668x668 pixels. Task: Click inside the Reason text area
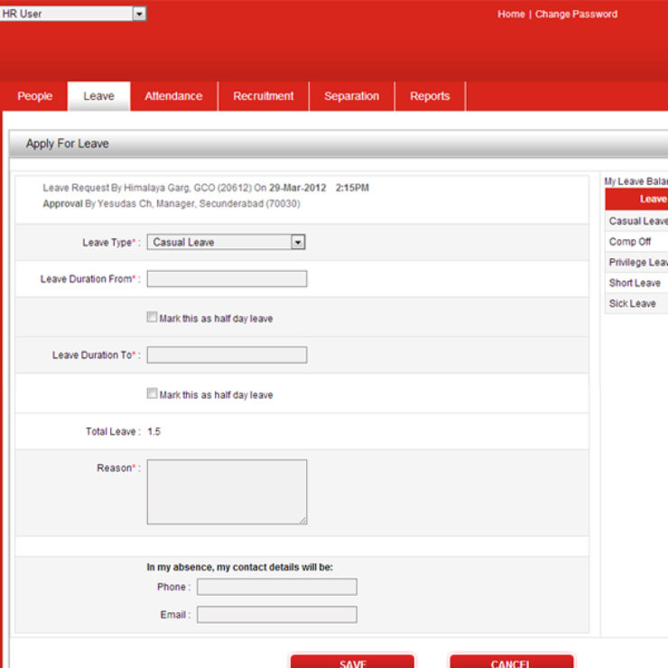[x=227, y=492]
